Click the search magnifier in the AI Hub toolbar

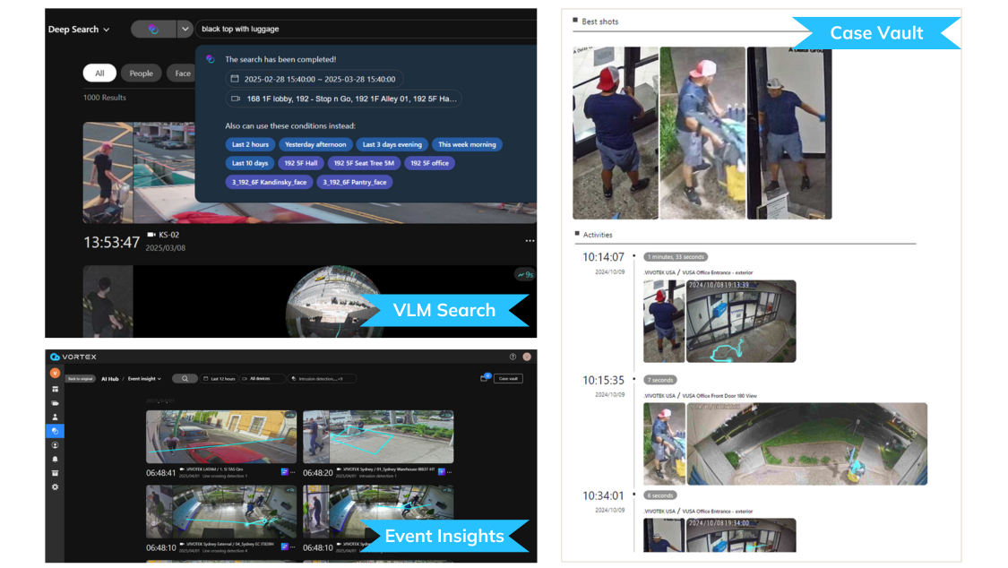coord(185,377)
